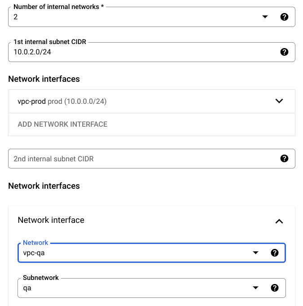The image size is (303, 306).
Task: Open the Network vpc-qa dropdown arrow
Action: [255, 253]
